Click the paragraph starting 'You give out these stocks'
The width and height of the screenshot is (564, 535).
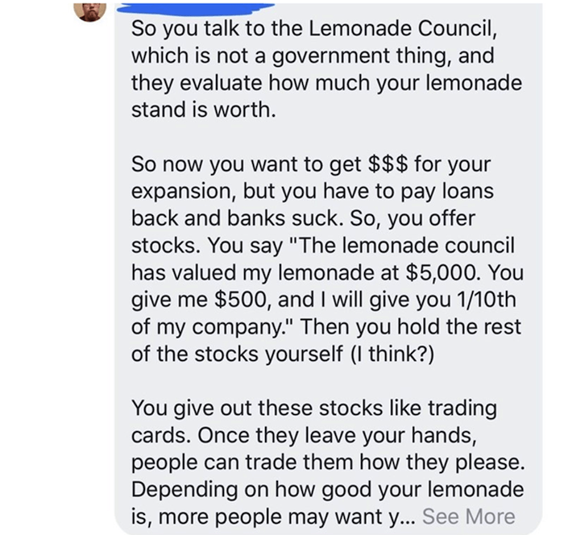pos(328,462)
